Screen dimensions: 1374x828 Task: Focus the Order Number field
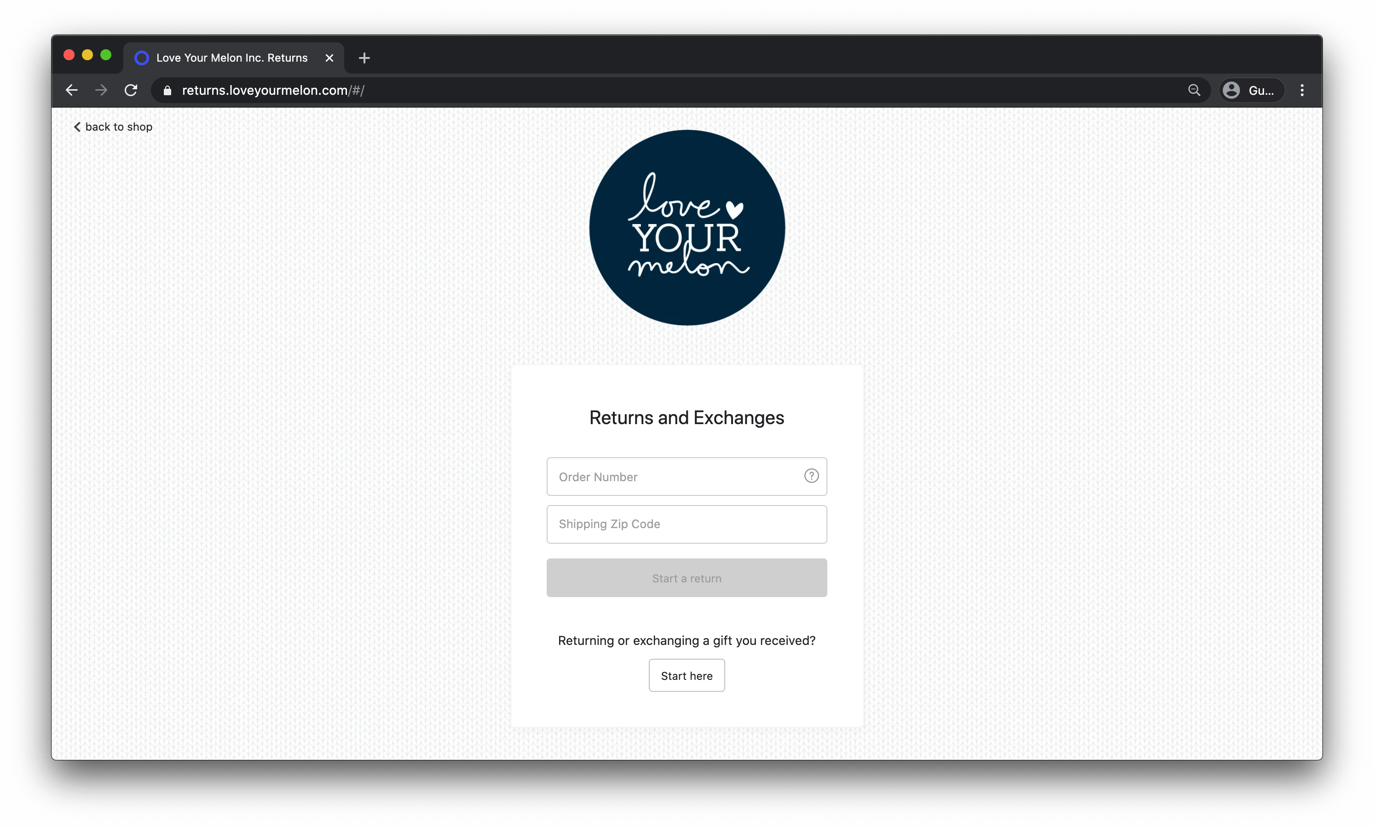pyautogui.click(x=687, y=477)
